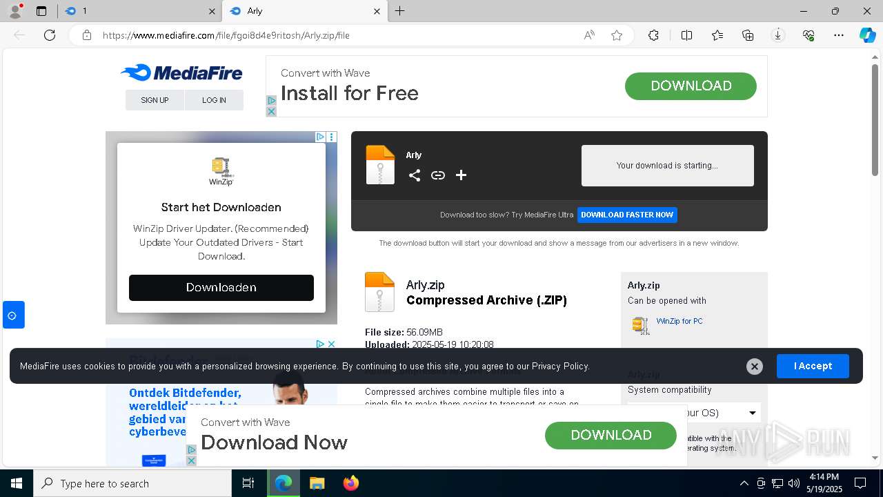This screenshot has height=497, width=883.
Task: Show hidden system tray icons
Action: 744,483
